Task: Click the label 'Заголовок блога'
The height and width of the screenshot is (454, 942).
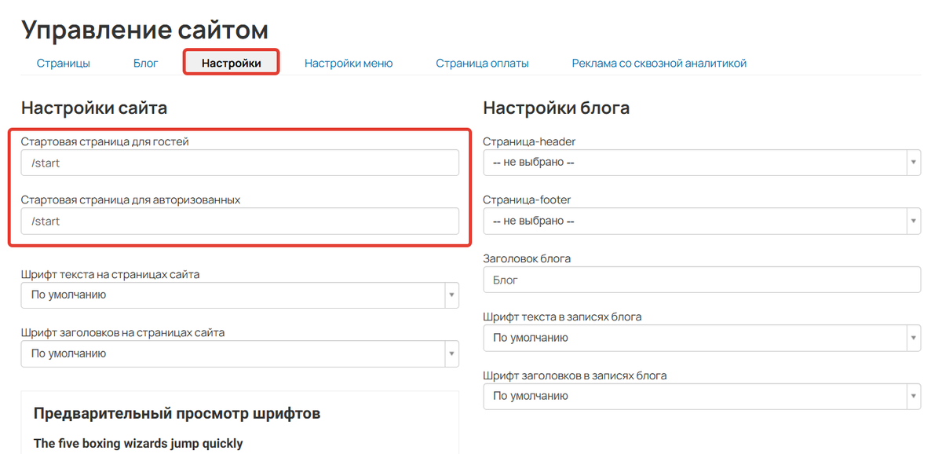Action: pyautogui.click(x=528, y=258)
